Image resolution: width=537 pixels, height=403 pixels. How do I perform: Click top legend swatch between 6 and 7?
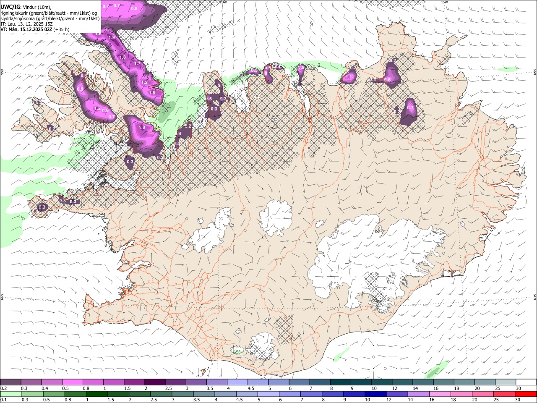(x=300, y=382)
